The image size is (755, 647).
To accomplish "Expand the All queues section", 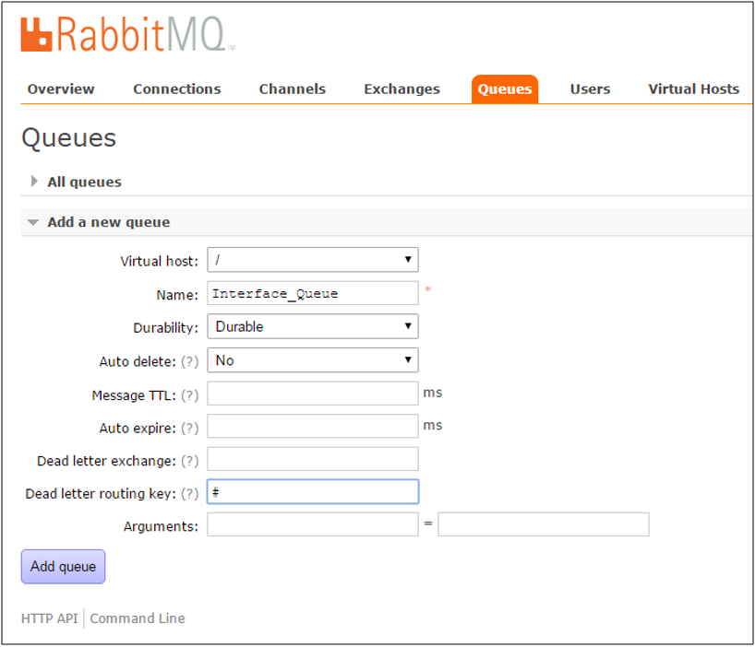I will click(x=84, y=182).
